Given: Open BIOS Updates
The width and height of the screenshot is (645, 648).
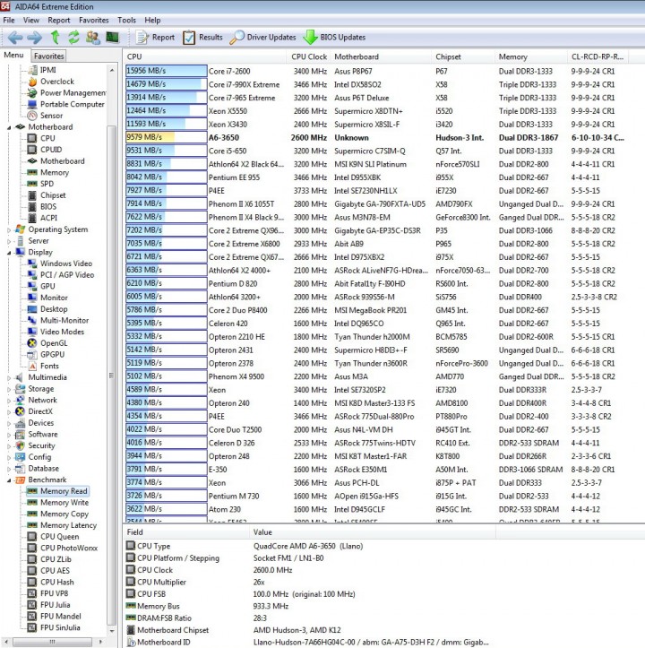Looking at the screenshot, I should tap(334, 38).
